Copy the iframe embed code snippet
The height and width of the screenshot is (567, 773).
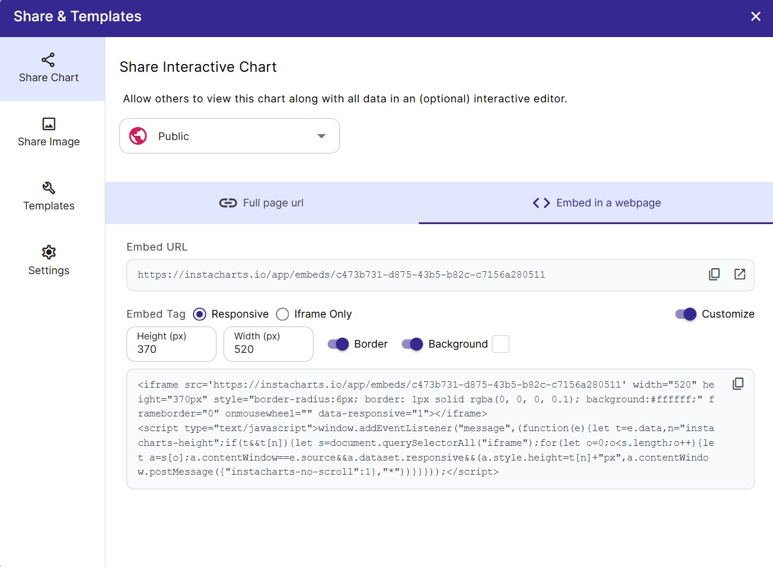pyautogui.click(x=738, y=383)
